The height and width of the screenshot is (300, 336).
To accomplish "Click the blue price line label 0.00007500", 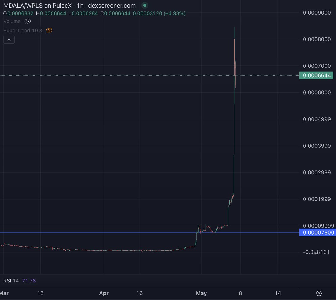I will coord(316,233).
